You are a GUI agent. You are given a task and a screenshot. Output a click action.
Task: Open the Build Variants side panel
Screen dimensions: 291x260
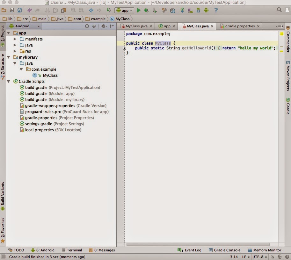click(x=3, y=196)
